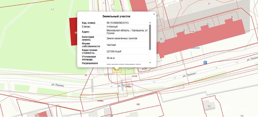Click the entrance 2 marker icon

[207, 24]
